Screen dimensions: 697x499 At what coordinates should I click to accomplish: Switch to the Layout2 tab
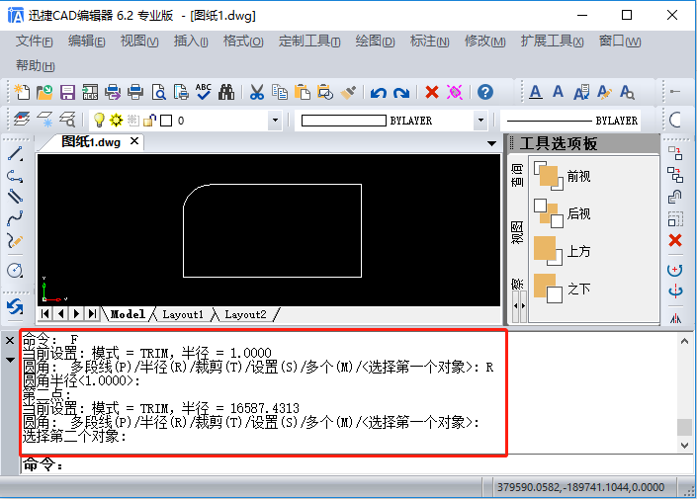245,314
